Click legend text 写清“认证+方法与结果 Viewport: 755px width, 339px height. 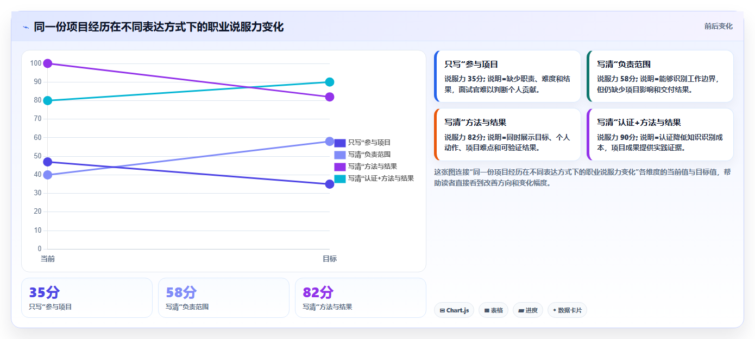point(381,178)
